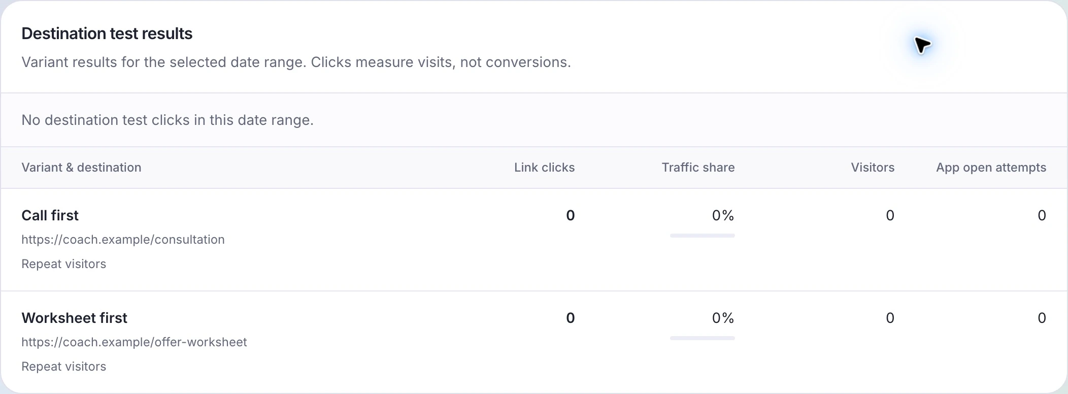The width and height of the screenshot is (1068, 394).
Task: Click the Call first visitors count
Action: 890,215
